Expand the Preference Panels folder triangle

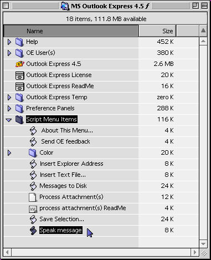click(x=9, y=109)
